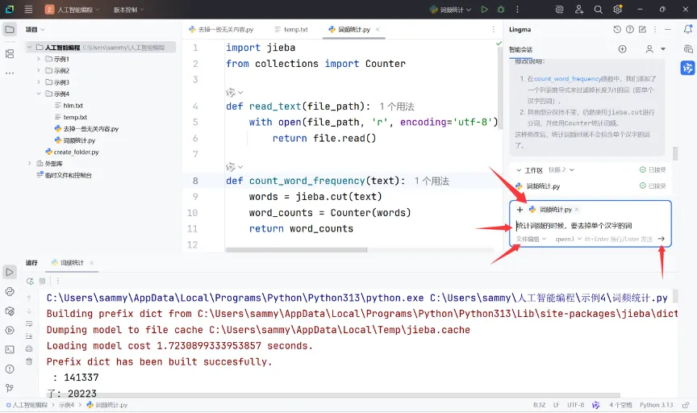Toggle the Project tool window folder icon
The width and height of the screenshot is (697, 413).
point(10,30)
